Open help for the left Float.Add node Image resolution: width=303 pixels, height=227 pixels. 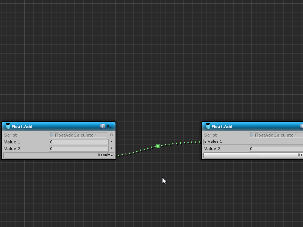point(102,126)
